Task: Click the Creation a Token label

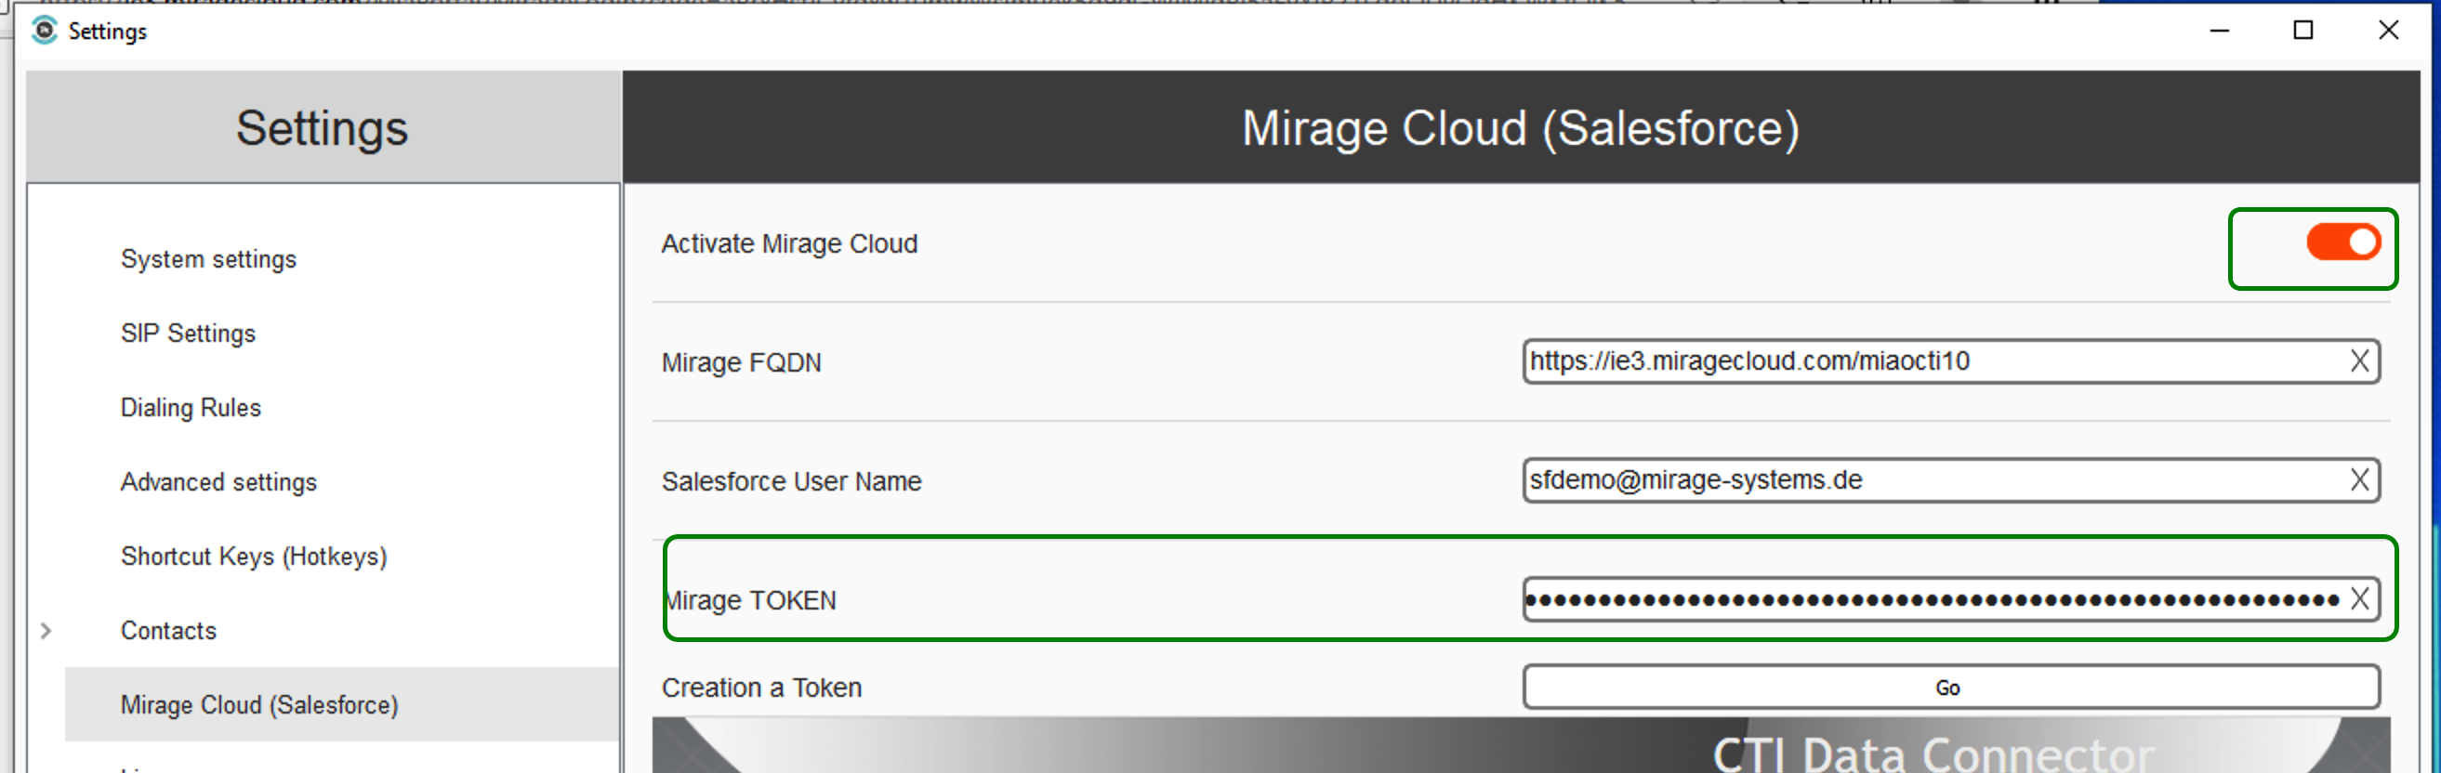Action: [761, 688]
